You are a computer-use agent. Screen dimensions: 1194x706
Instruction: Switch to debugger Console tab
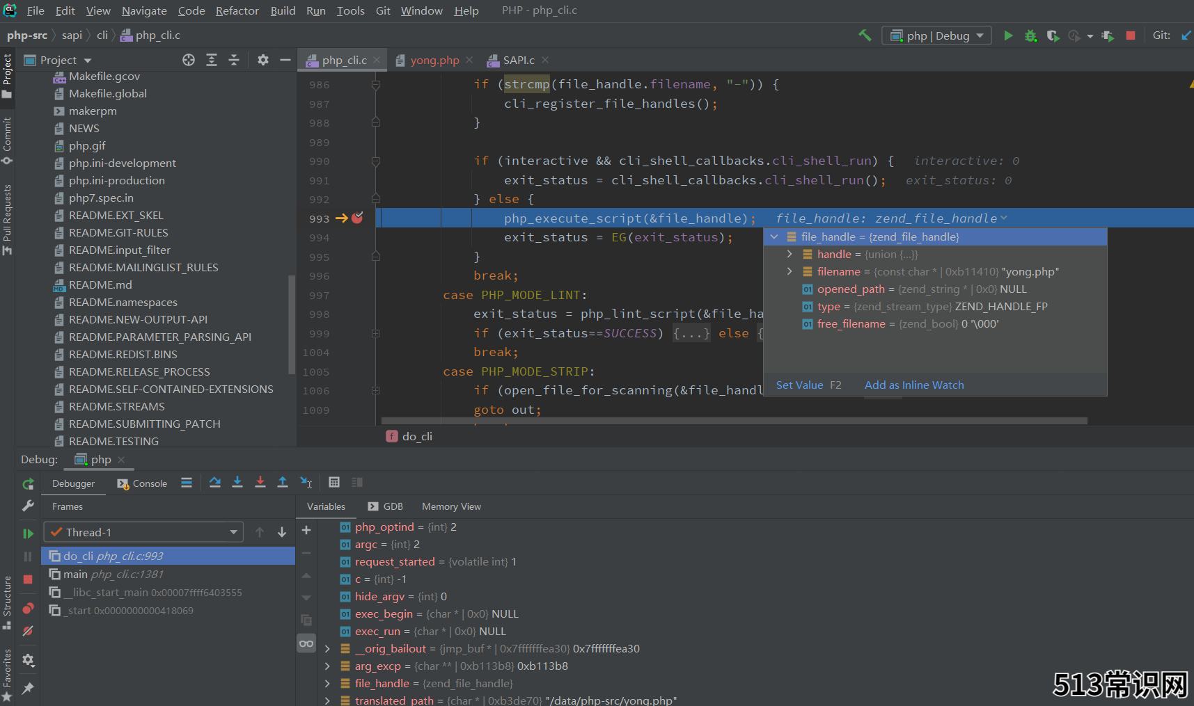(142, 483)
